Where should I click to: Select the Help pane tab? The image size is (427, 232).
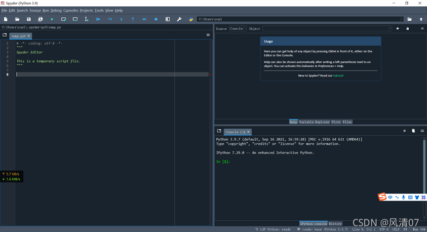point(293,122)
